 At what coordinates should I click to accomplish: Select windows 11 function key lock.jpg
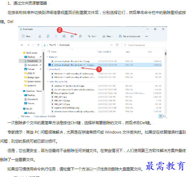pyautogui.click(x=105, y=86)
